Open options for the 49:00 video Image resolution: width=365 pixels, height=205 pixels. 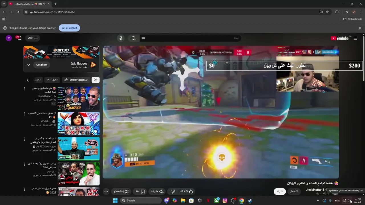click(x=25, y=114)
